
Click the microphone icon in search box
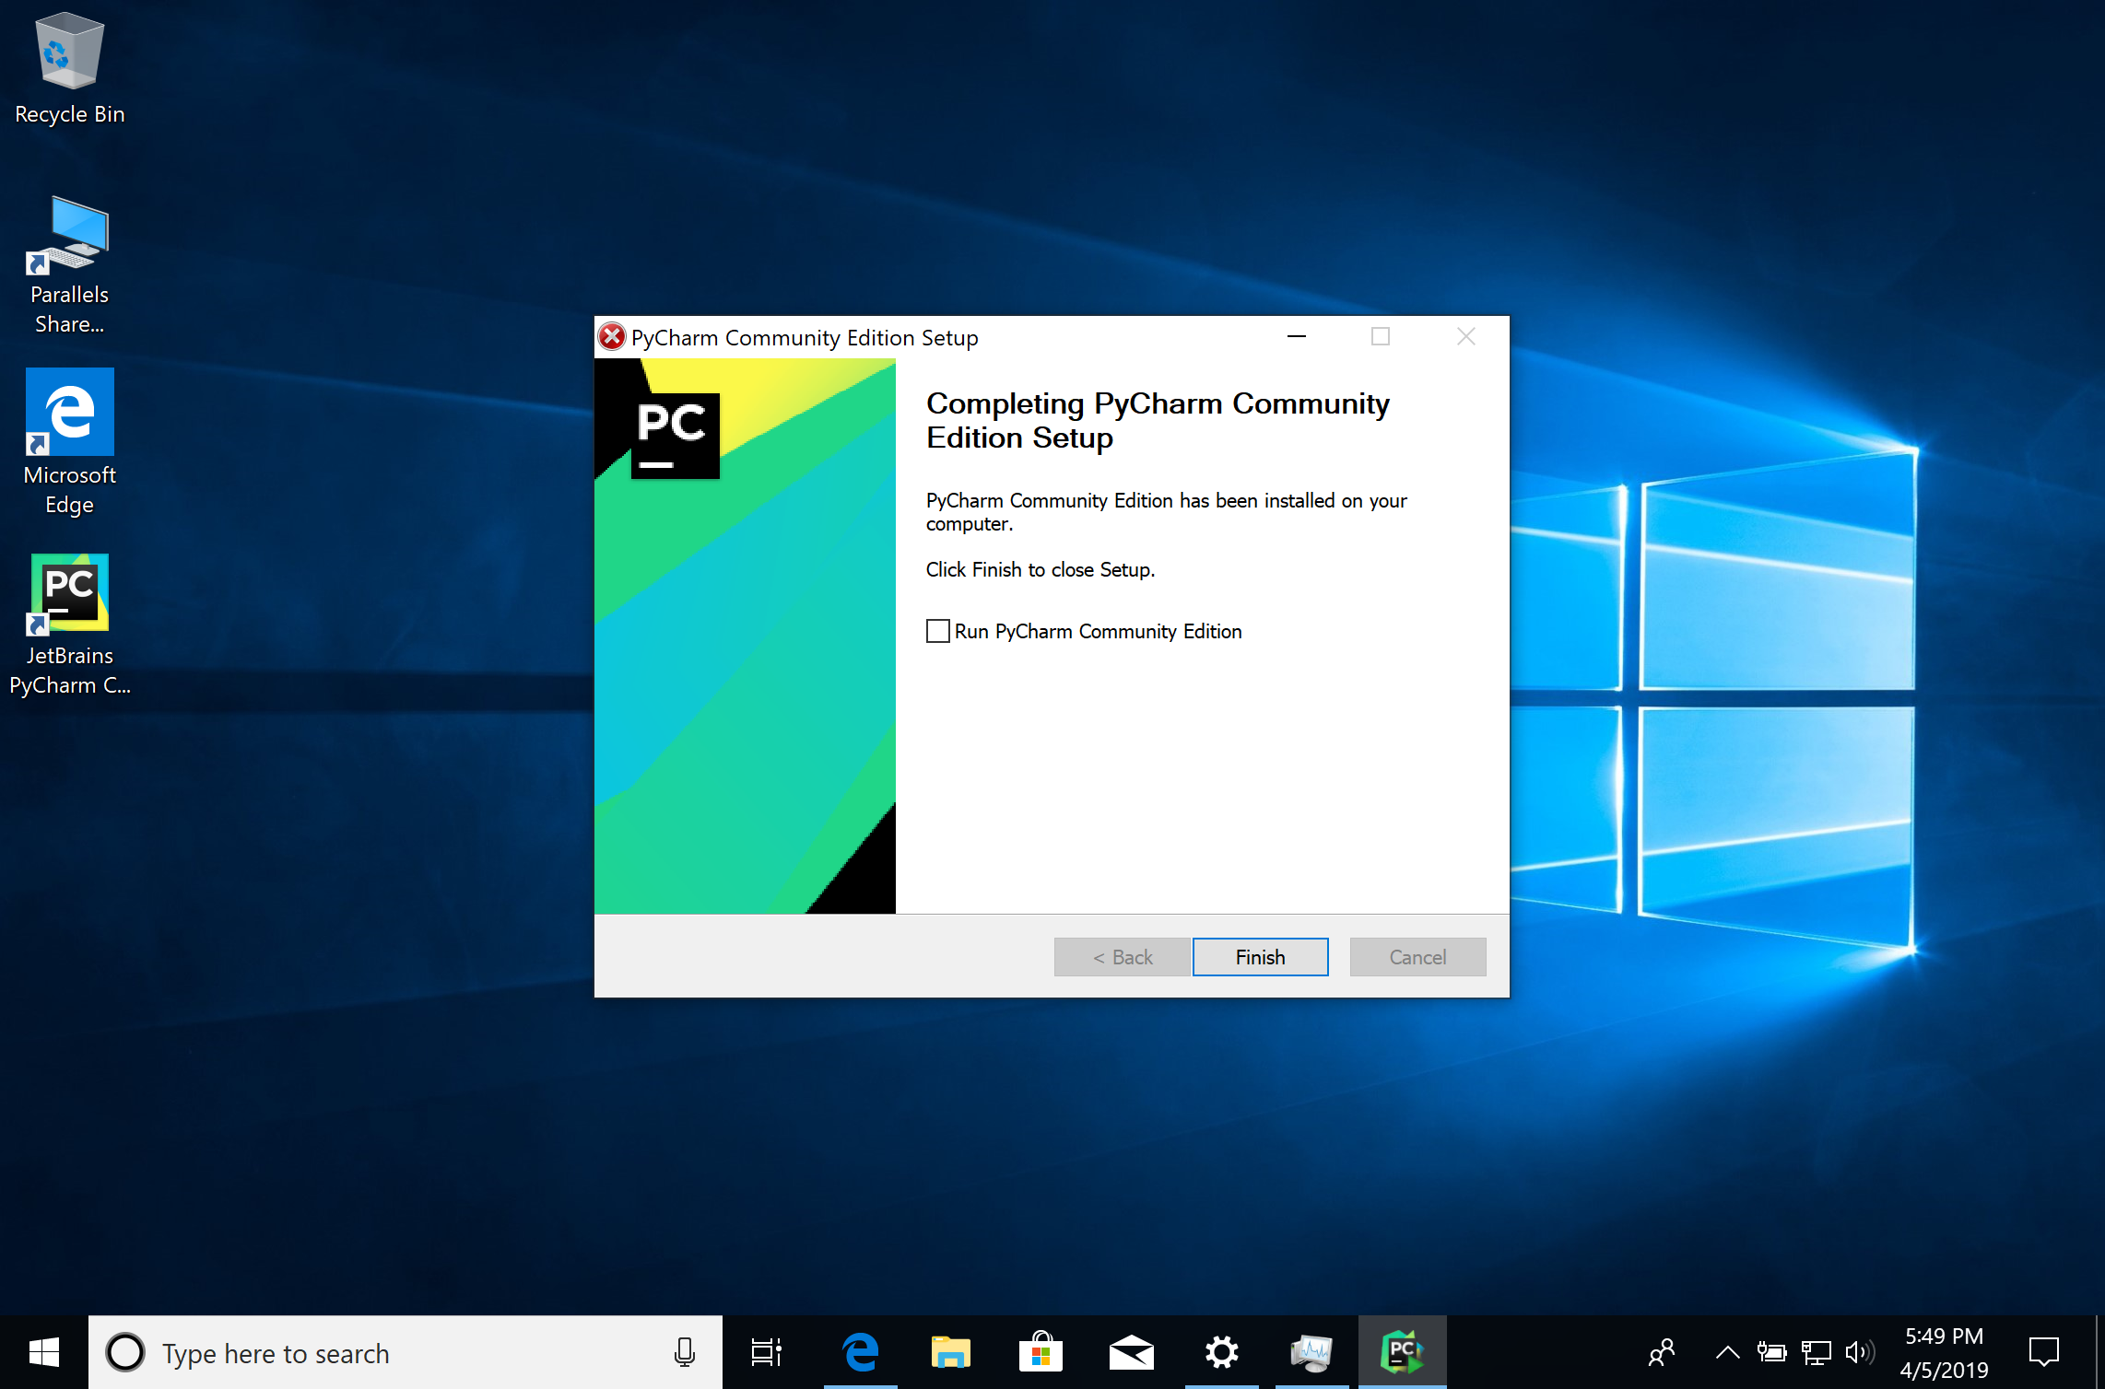[x=684, y=1352]
